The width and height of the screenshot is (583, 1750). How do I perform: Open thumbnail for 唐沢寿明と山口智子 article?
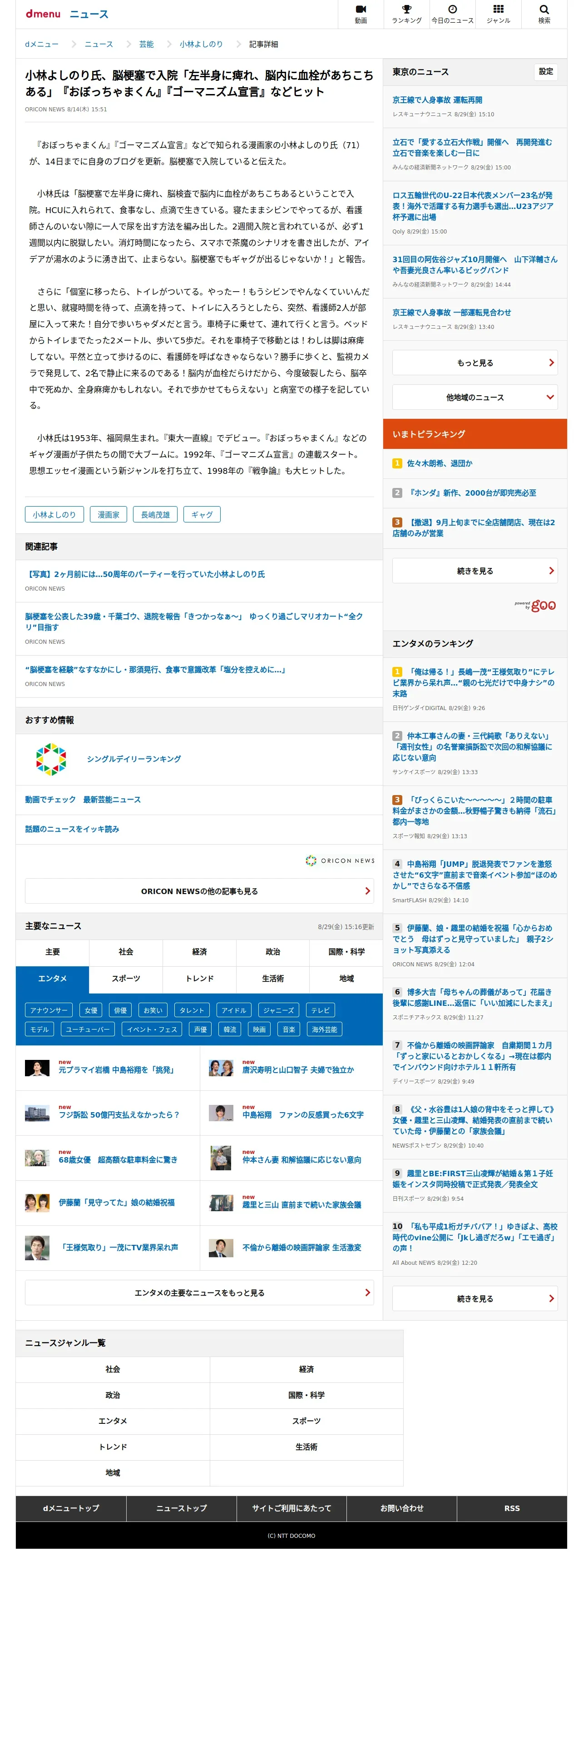pos(221,1067)
